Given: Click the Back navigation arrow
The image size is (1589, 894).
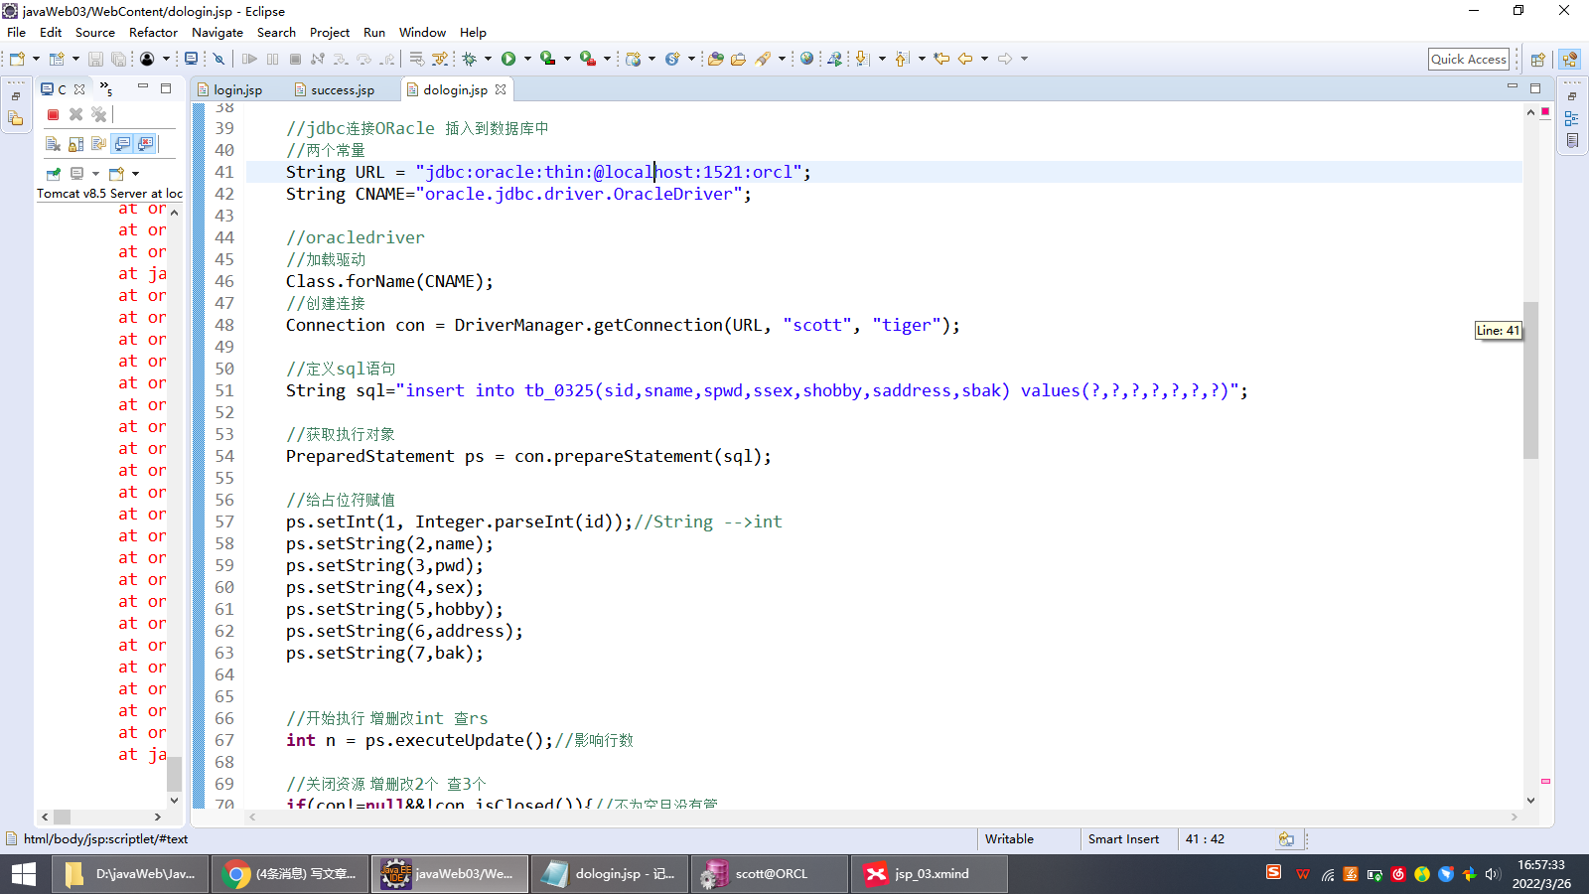Looking at the screenshot, I should tap(965, 59).
